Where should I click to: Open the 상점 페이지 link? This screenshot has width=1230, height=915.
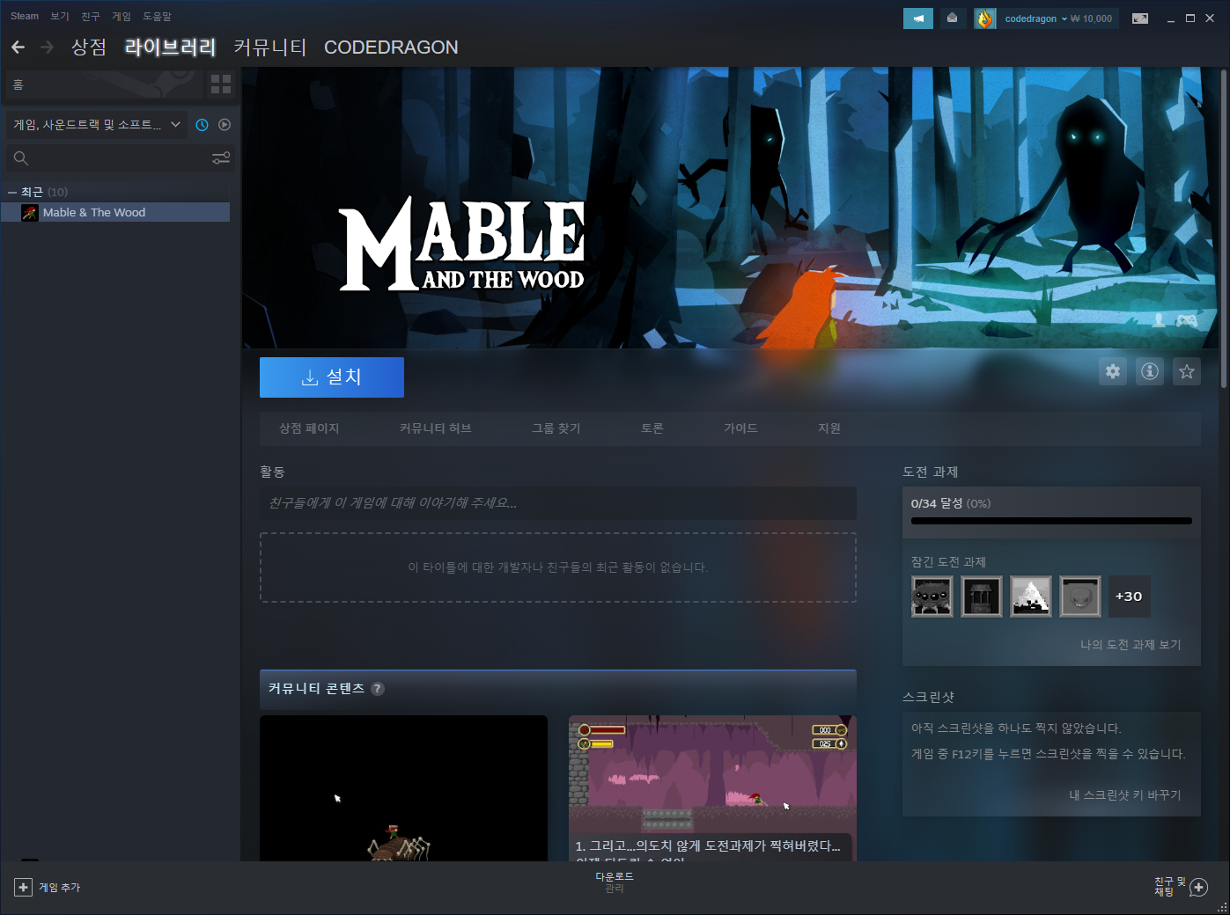tap(309, 428)
